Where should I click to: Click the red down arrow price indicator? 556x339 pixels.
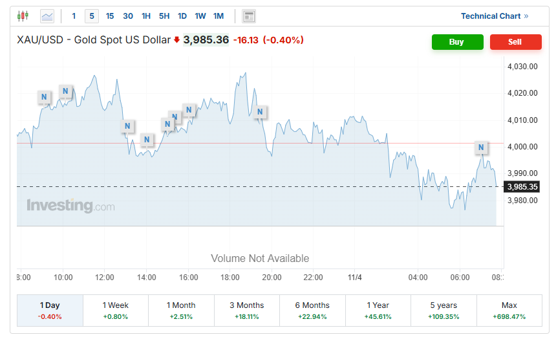[x=176, y=40]
